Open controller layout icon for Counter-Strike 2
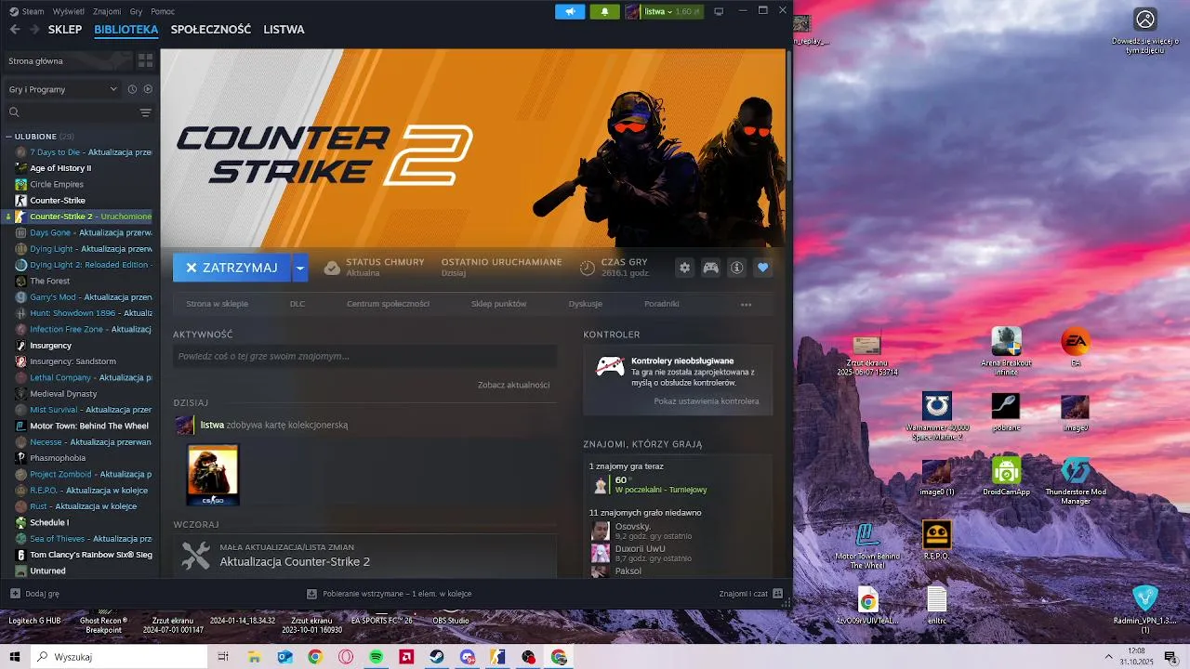The image size is (1190, 669). [710, 268]
